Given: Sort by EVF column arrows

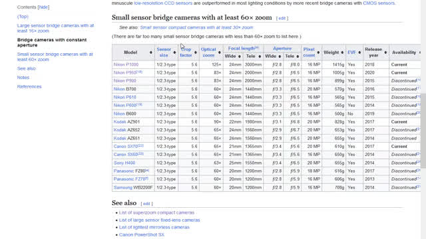Looking at the screenshot, I should [x=359, y=52].
